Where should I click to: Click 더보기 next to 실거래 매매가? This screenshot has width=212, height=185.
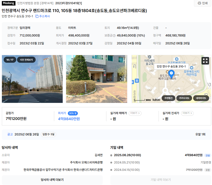[135, 113]
